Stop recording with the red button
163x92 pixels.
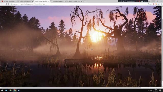click(x=139, y=1)
